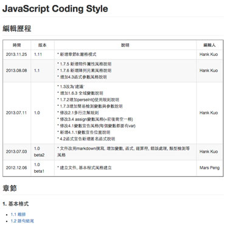This screenshot has width=225, height=225.
Task: Click the line starting with '4.2函式宣告'
Action: coord(86,139)
